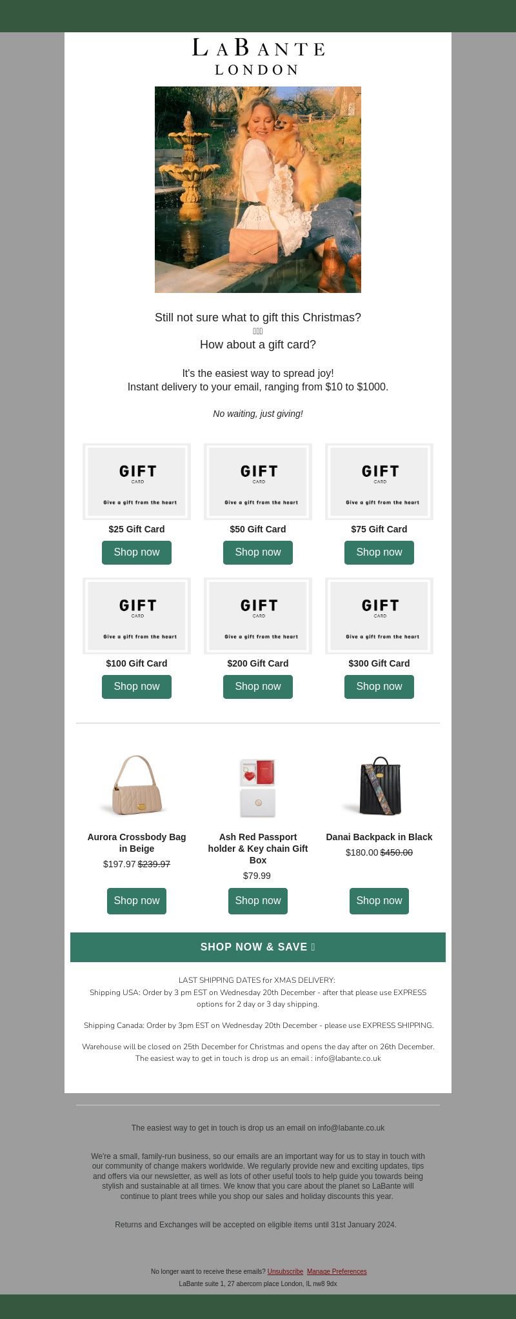
Task: Click the $25 gift card image
Action: click(137, 481)
